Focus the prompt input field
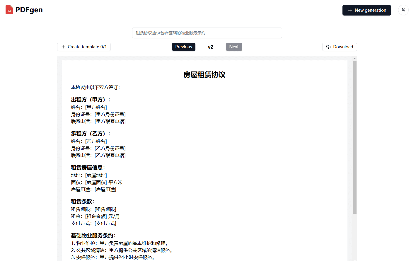 207,33
